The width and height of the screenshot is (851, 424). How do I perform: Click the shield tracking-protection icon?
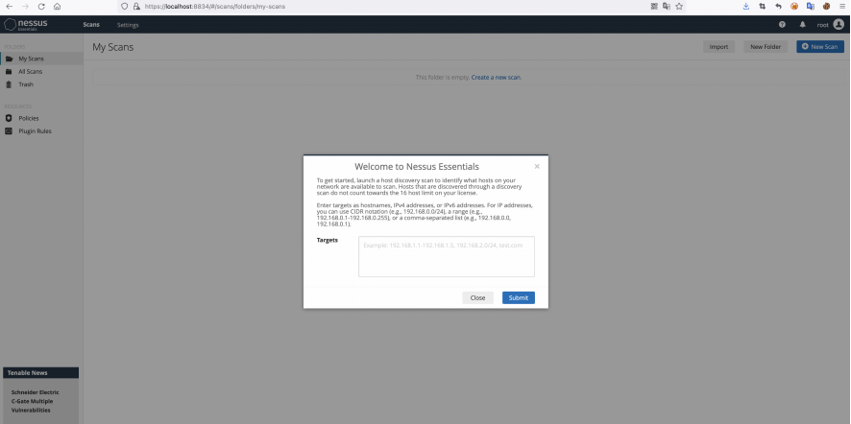pyautogui.click(x=124, y=7)
